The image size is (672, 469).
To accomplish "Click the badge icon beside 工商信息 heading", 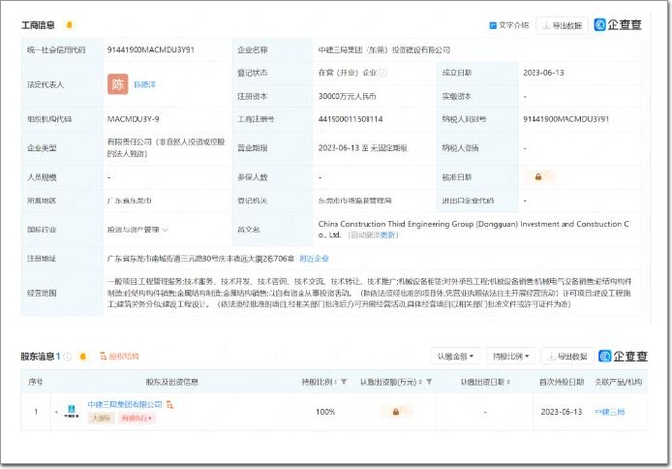I will [x=69, y=24].
